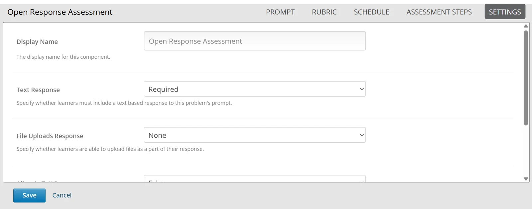Viewport: 532px width, 209px height.
Task: Open the Text Response dropdown showing Required
Action: [255, 89]
